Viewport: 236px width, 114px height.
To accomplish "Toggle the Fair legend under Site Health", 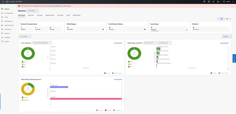I will click(24, 64).
